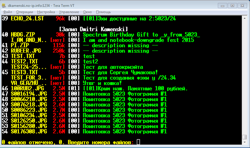Viewport: 250px width, 148px height.
Task: Click the S0176308.JPG file name
Action: coord(29,131)
